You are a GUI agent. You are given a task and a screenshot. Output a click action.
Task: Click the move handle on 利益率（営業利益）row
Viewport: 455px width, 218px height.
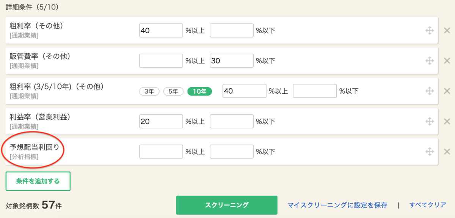coord(429,121)
